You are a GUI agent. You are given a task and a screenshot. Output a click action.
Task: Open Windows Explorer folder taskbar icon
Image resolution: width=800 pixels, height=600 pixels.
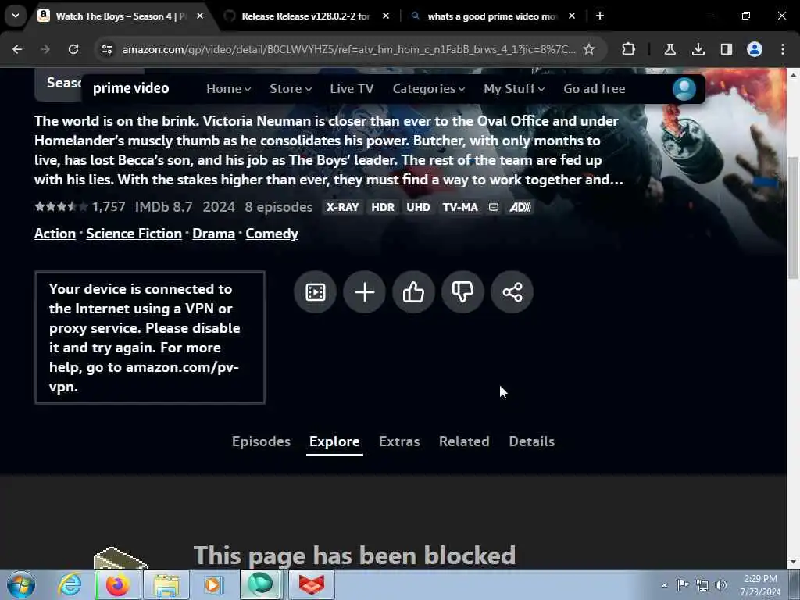tap(166, 584)
